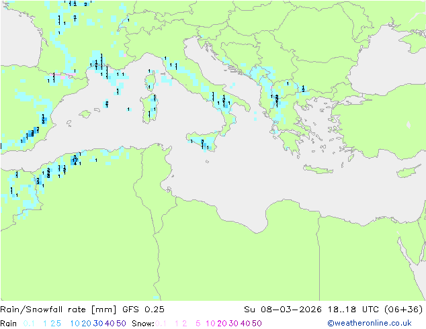Click the '18..18 UTC' time label
The height and width of the screenshot is (329, 426).
(x=353, y=310)
